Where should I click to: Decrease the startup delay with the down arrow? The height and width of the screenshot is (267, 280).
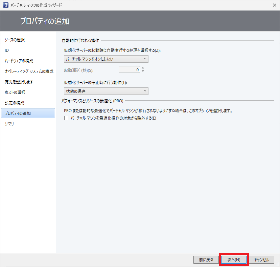tap(143, 71)
